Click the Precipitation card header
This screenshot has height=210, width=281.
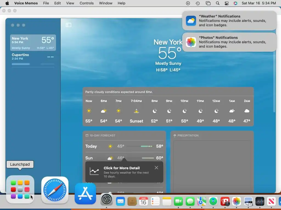click(186, 135)
